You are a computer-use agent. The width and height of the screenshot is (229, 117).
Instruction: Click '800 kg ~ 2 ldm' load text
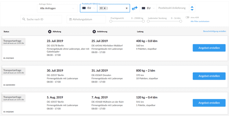[x=146, y=71]
